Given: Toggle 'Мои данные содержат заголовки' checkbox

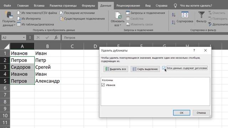Looking at the screenshot, I should 164,68.
